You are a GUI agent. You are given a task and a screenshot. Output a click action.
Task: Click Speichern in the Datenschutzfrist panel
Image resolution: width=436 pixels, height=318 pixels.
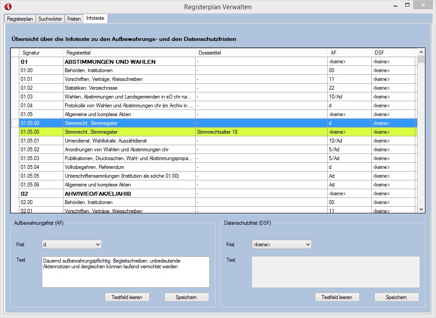click(x=396, y=297)
